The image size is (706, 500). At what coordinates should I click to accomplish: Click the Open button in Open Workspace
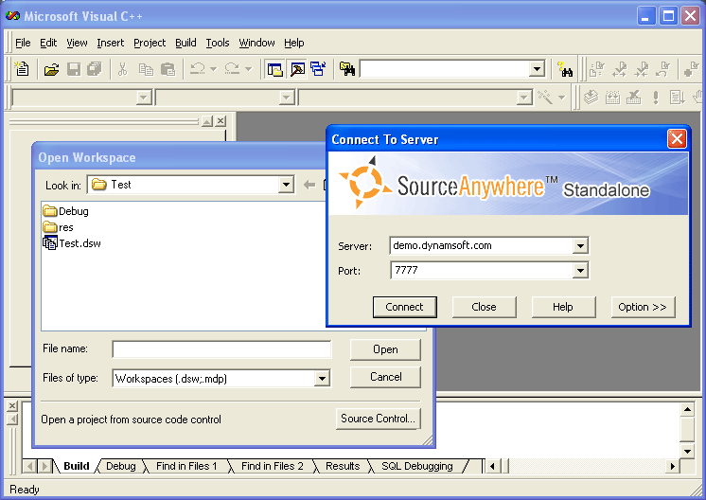pos(385,349)
